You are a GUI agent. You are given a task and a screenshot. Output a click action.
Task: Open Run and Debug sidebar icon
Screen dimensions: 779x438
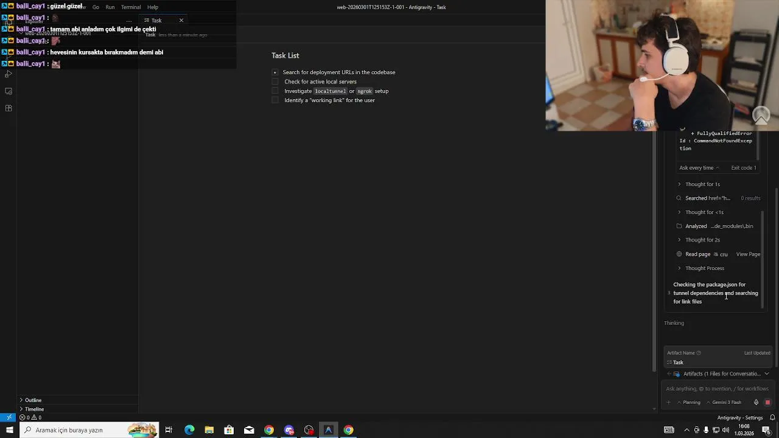click(x=9, y=74)
